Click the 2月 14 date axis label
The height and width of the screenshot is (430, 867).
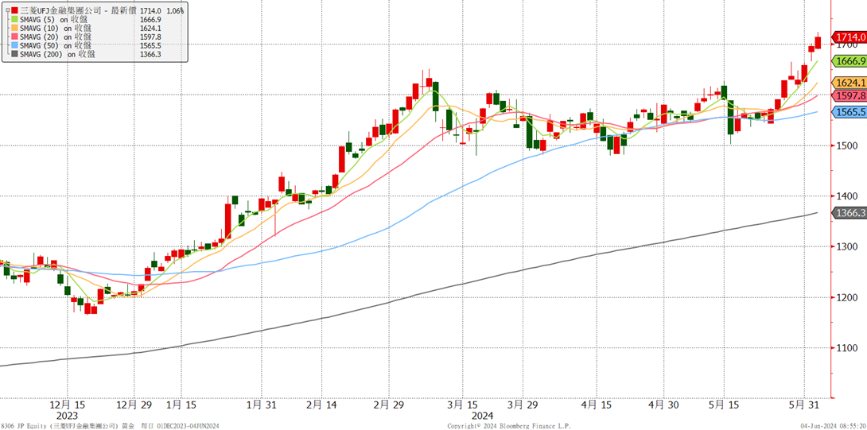322,405
